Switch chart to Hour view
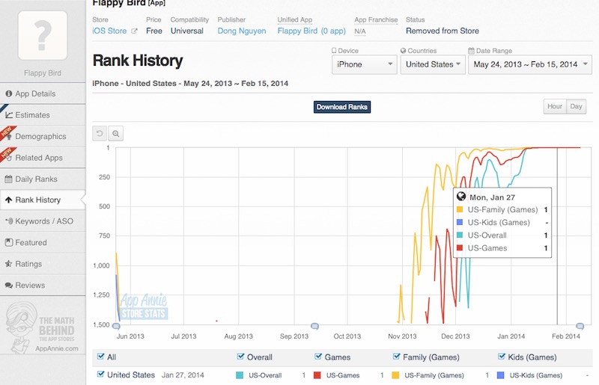 [555, 106]
